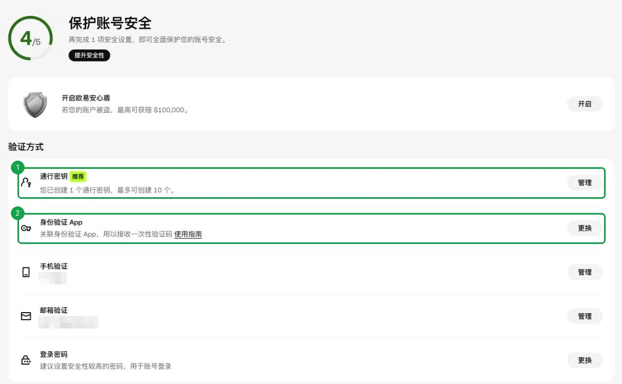Click the phone icon beside 手机验证

pos(26,272)
